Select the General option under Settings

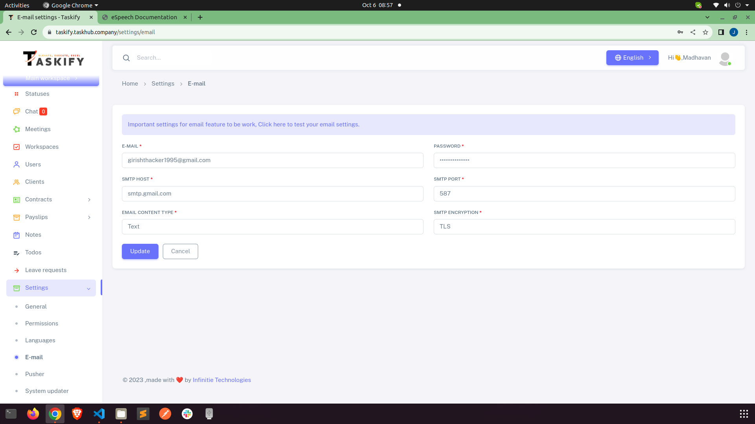tap(36, 307)
